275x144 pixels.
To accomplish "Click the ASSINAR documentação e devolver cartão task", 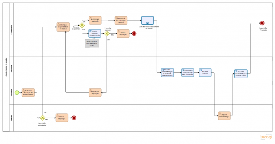I will tap(241, 74).
